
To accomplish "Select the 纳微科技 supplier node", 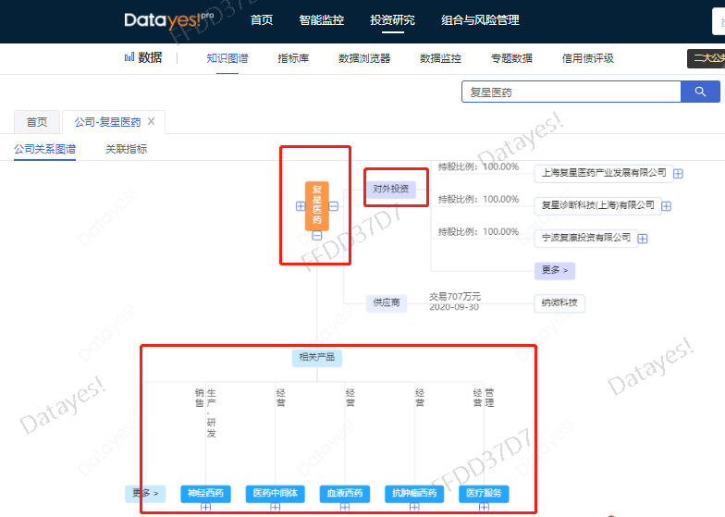I will 559,303.
